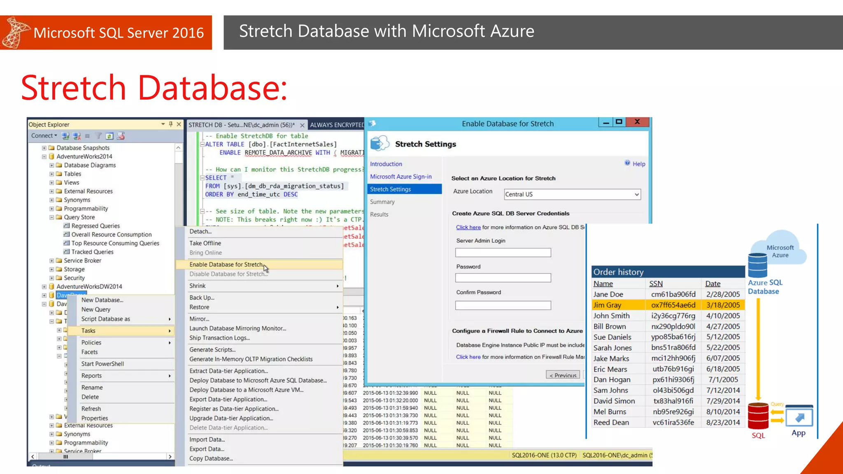
Task: Click the AdventureWorksDW2014 database cylinder icon
Action: pos(51,286)
